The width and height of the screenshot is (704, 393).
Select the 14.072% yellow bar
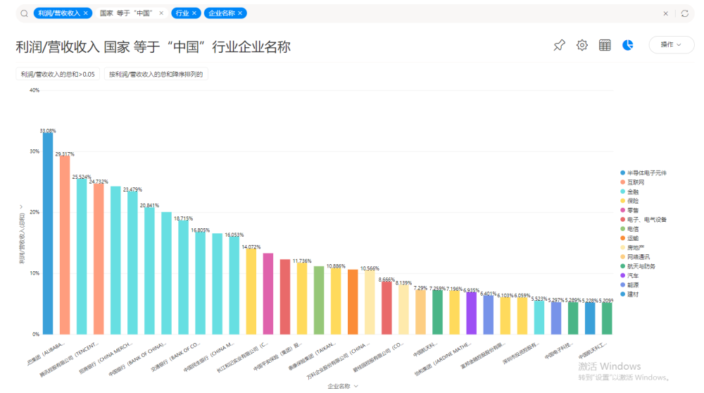tap(251, 292)
